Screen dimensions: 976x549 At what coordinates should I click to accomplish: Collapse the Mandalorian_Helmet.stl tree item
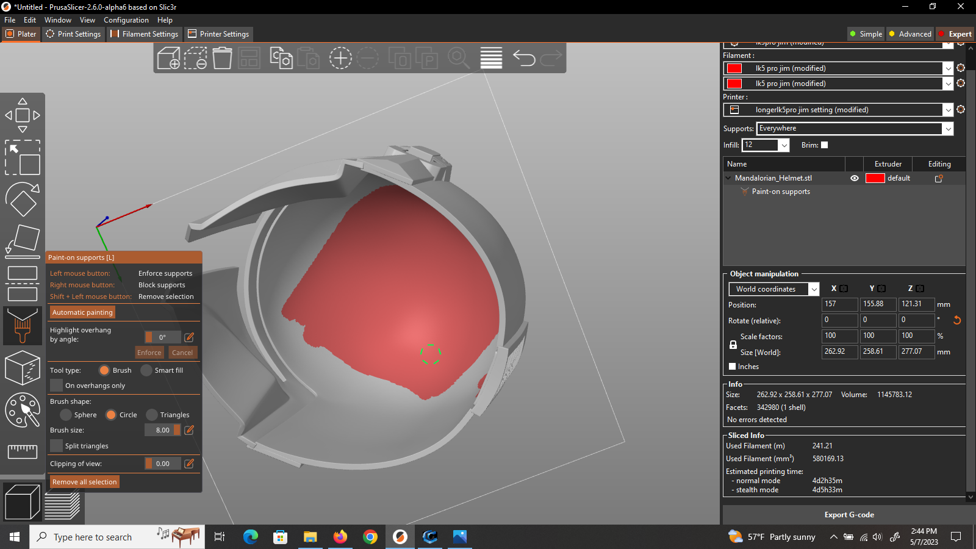[x=728, y=178]
